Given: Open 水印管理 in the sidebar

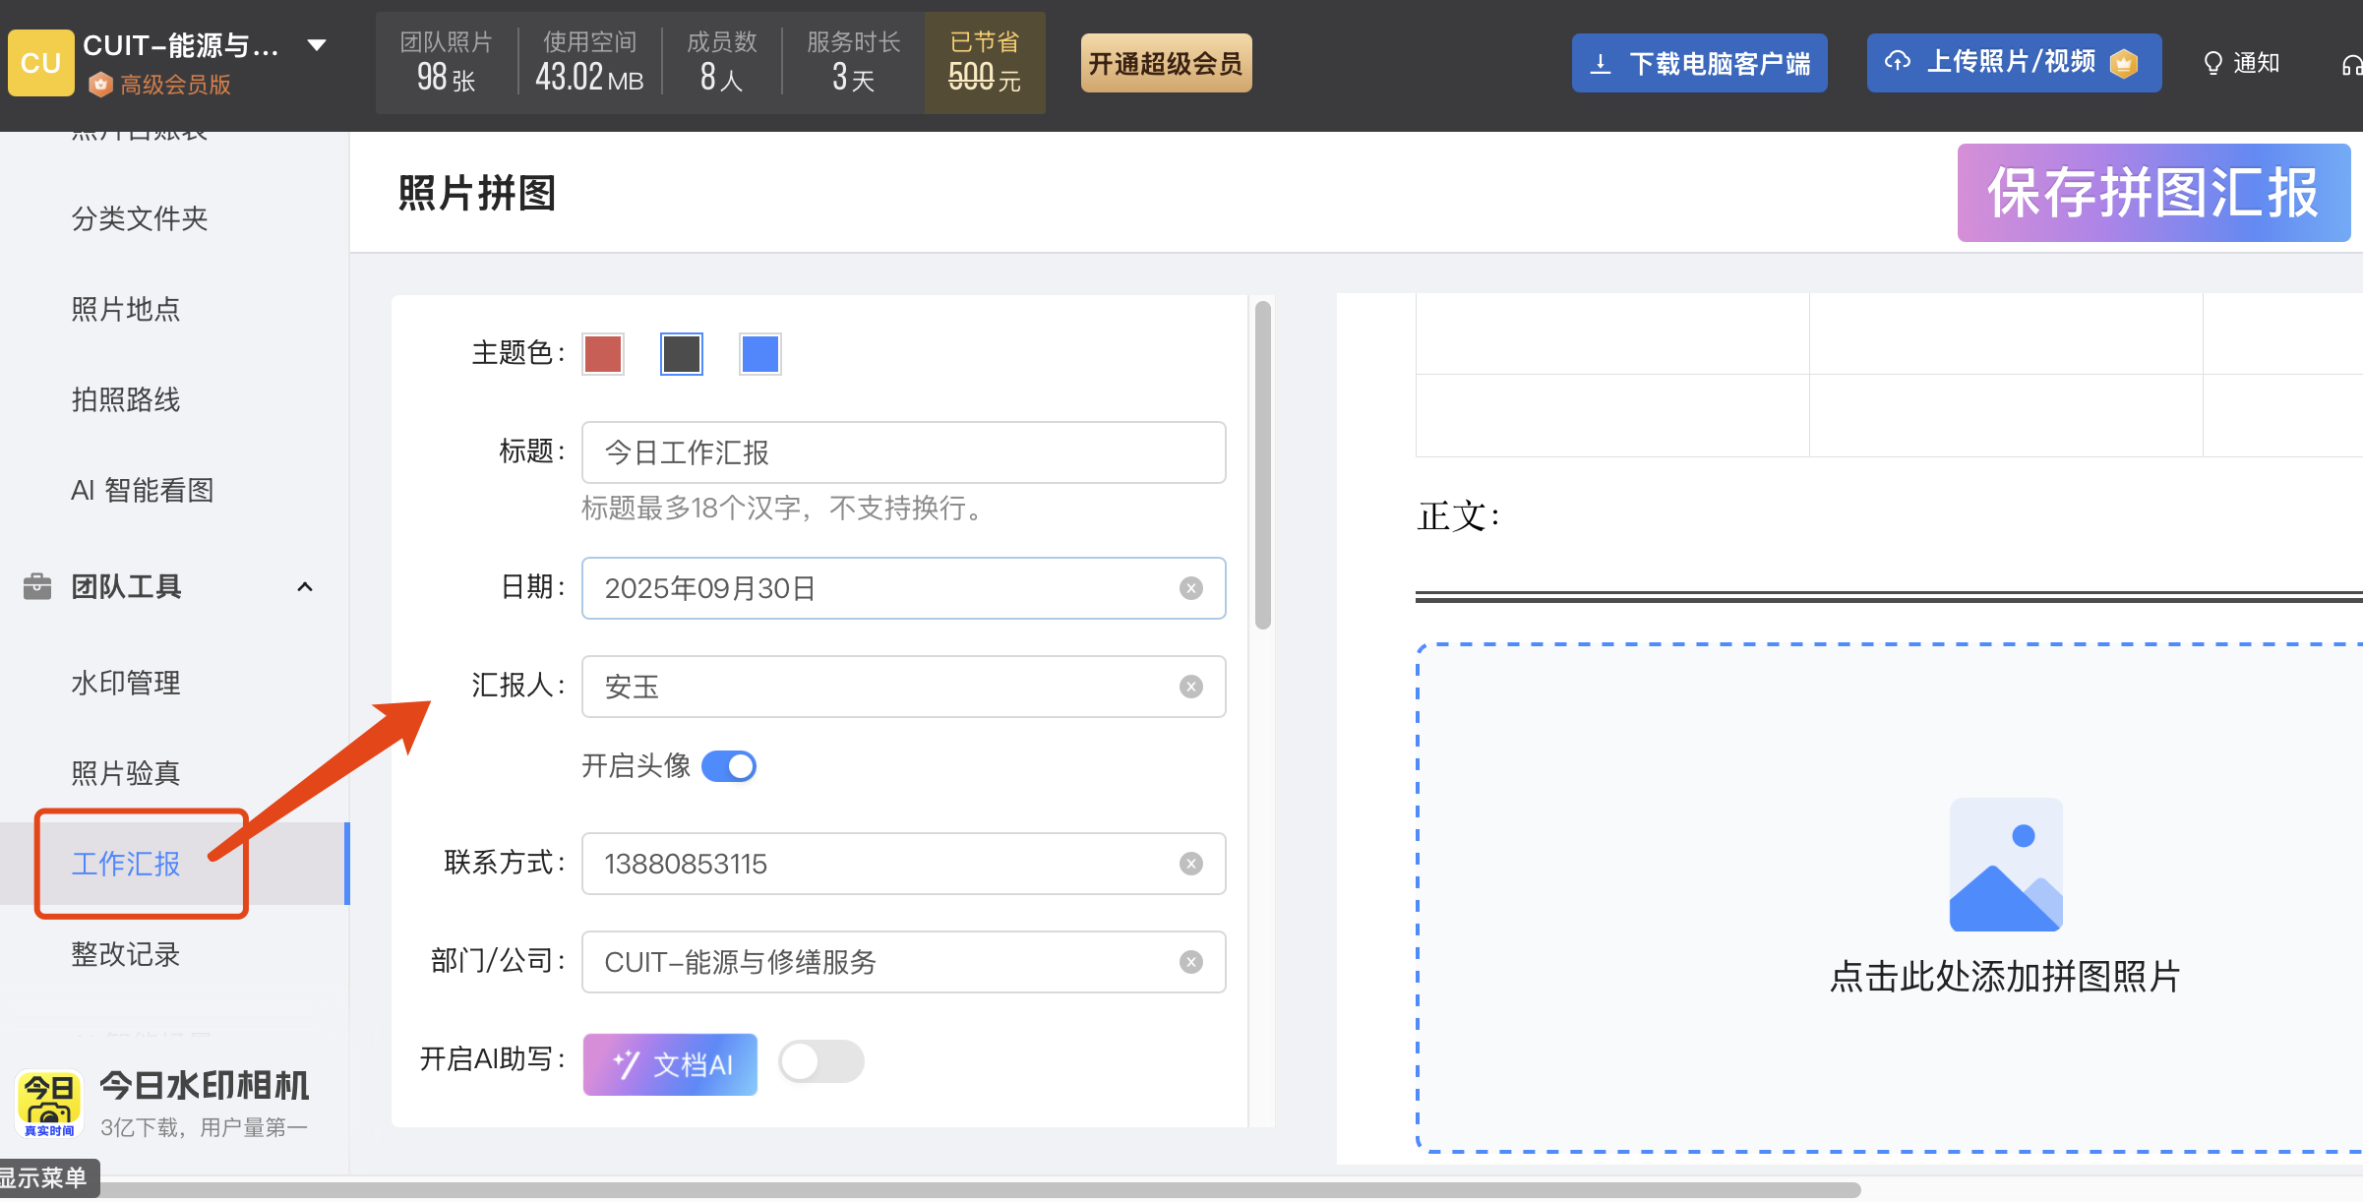Looking at the screenshot, I should pos(126,683).
